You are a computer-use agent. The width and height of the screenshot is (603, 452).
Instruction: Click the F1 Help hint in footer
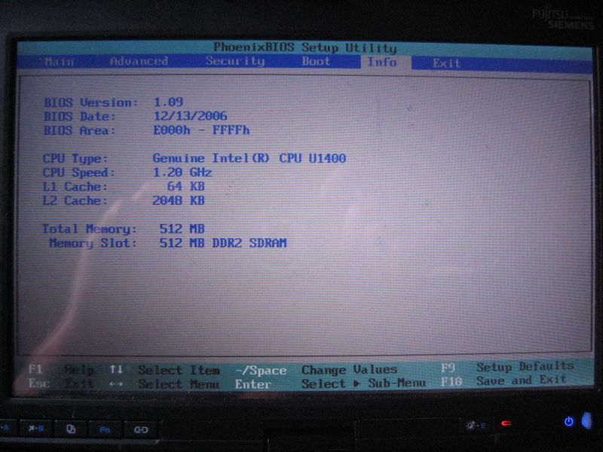pos(61,370)
